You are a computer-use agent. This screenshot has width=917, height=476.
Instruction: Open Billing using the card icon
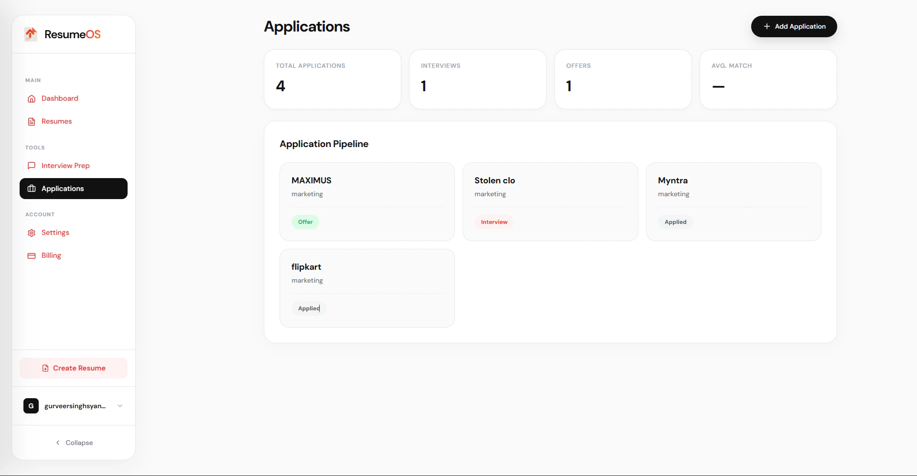(x=31, y=255)
